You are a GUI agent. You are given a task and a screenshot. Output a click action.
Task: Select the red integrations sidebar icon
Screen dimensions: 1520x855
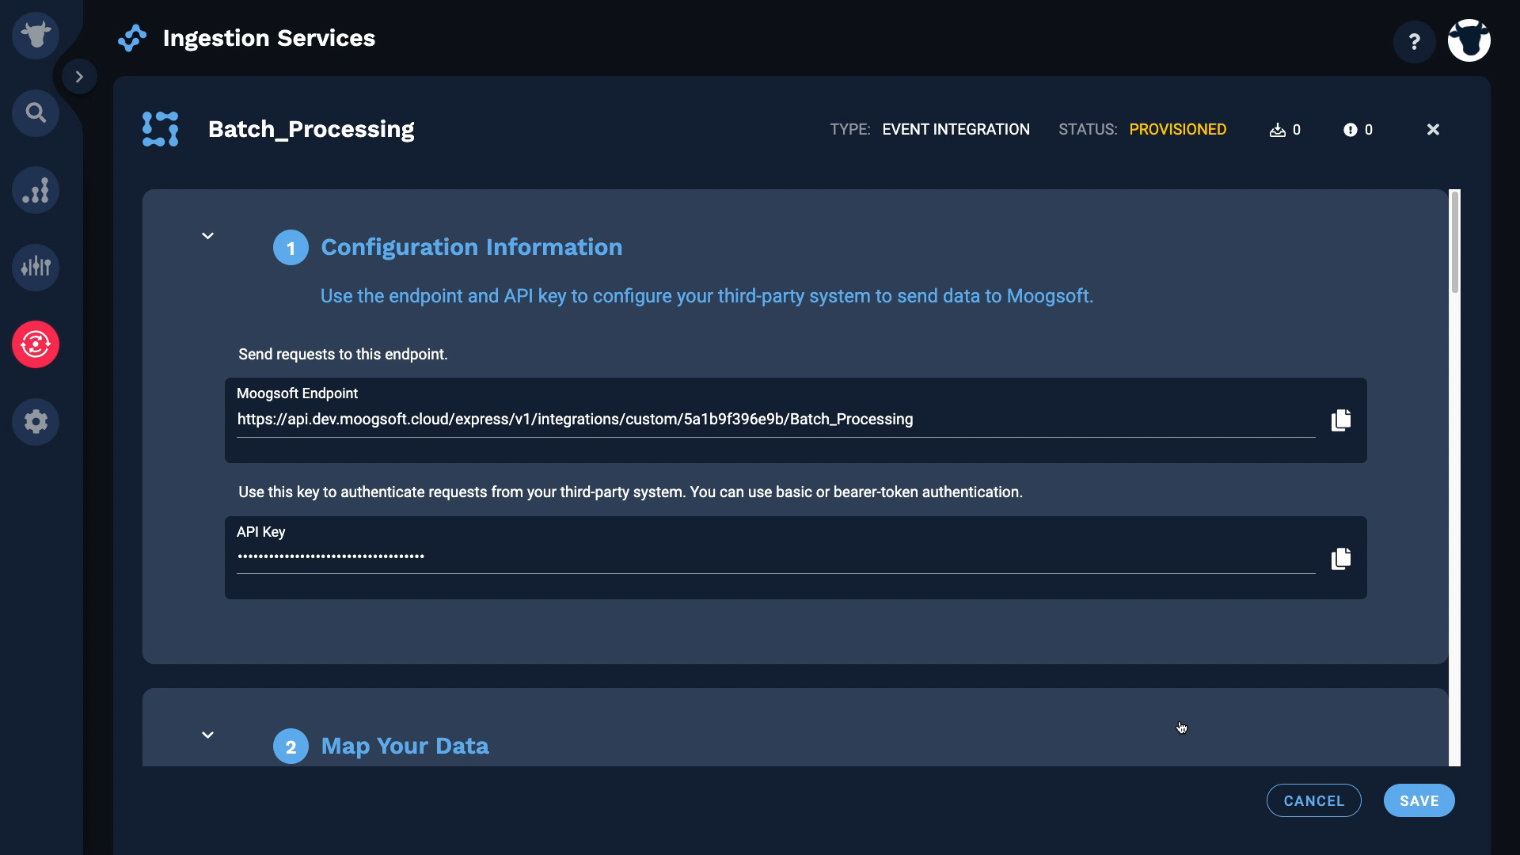coord(36,344)
